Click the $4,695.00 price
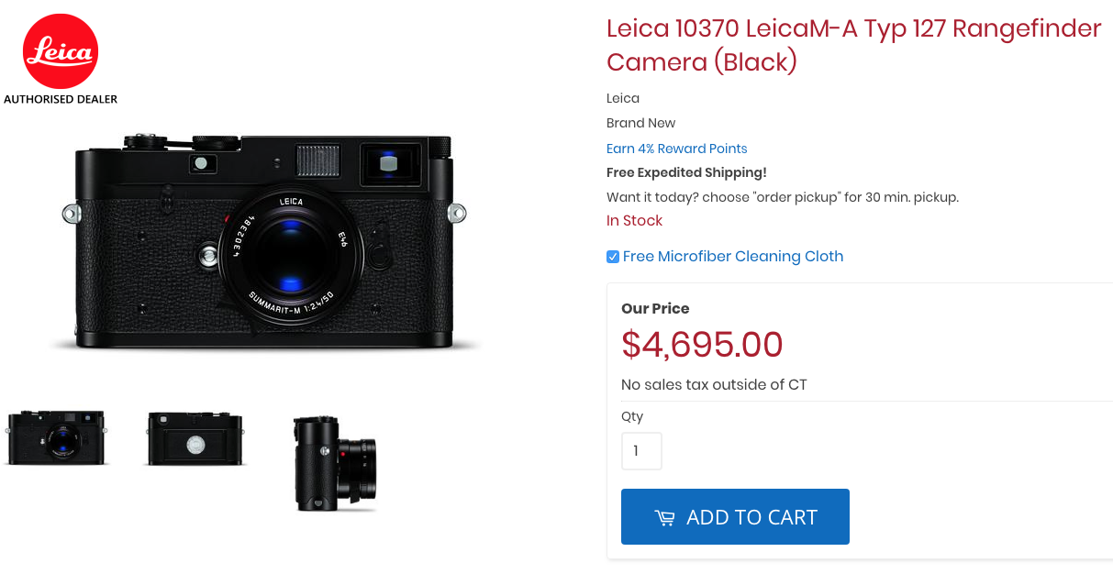 point(702,345)
